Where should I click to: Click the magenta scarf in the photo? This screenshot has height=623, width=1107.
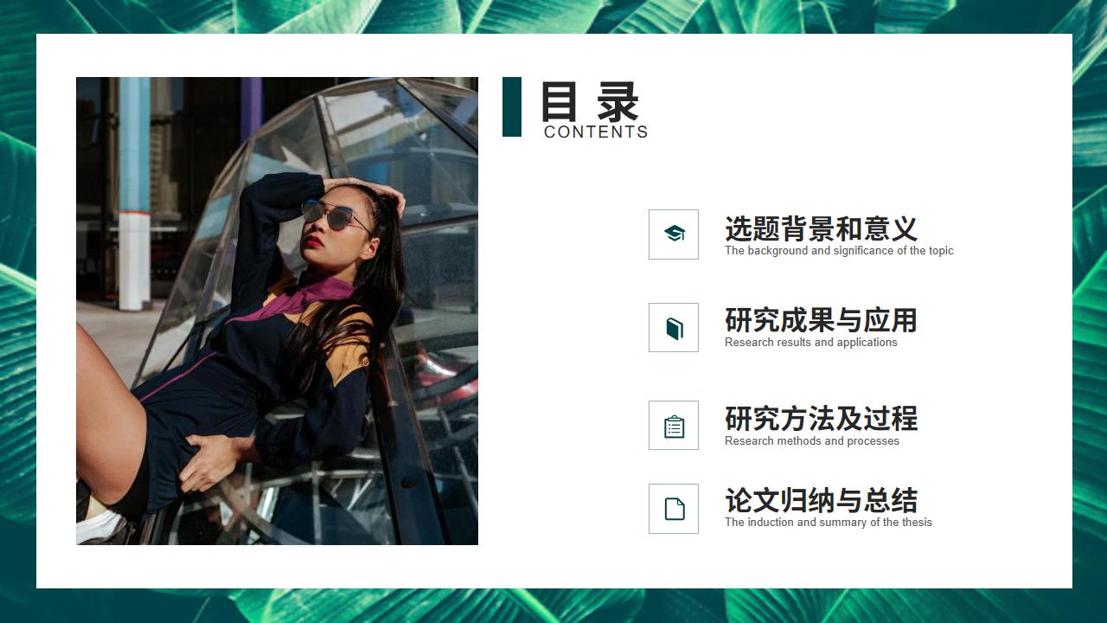(298, 299)
